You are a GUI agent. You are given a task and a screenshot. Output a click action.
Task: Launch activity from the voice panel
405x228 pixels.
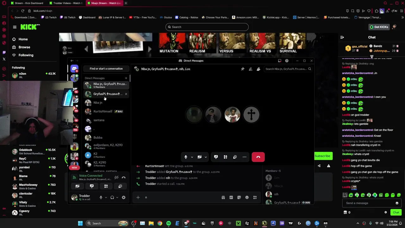click(x=106, y=186)
